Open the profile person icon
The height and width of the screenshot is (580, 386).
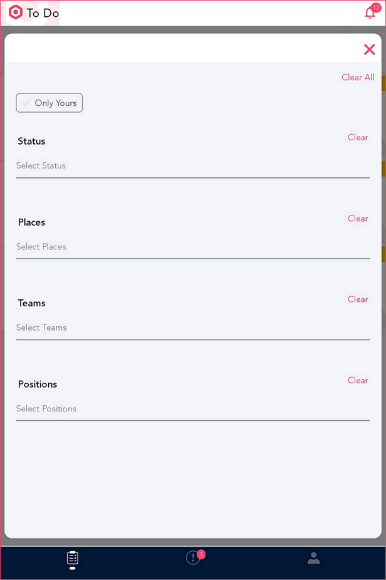click(x=314, y=558)
